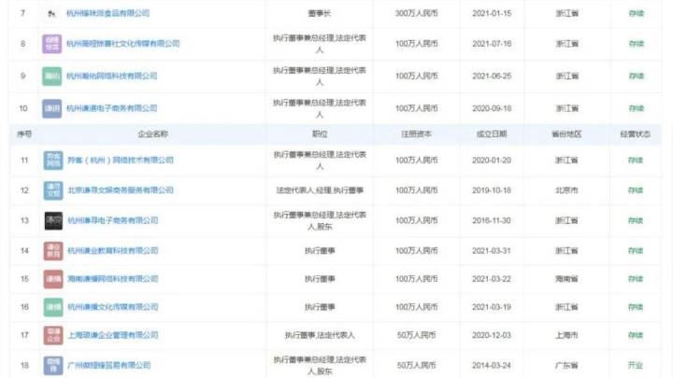Select the date 2014-03-24
Viewport: 673px width, 378px height.
[x=492, y=365]
